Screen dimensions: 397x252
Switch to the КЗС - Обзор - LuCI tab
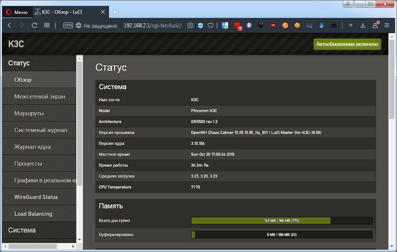pos(62,12)
